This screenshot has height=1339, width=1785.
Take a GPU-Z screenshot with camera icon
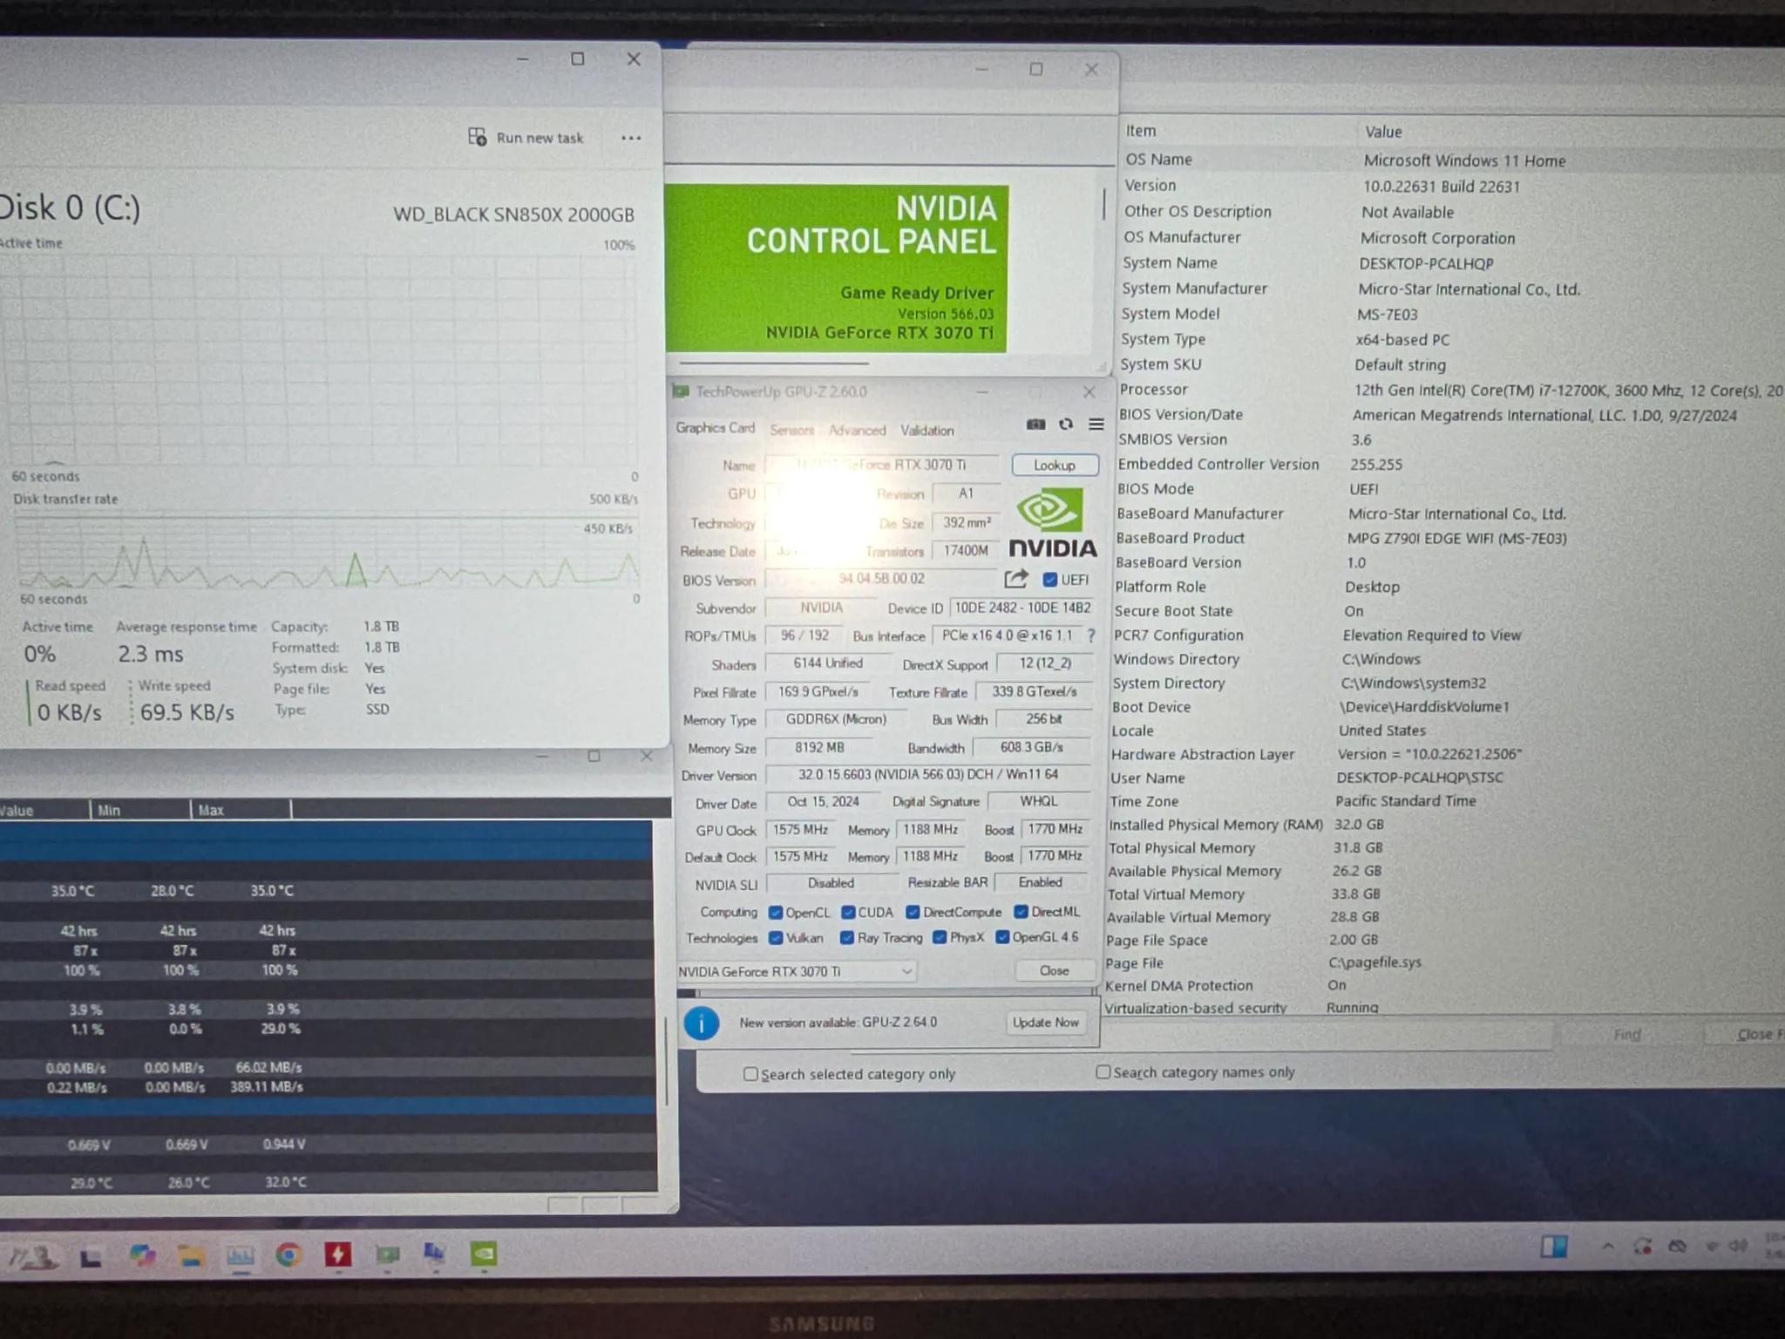(1035, 425)
